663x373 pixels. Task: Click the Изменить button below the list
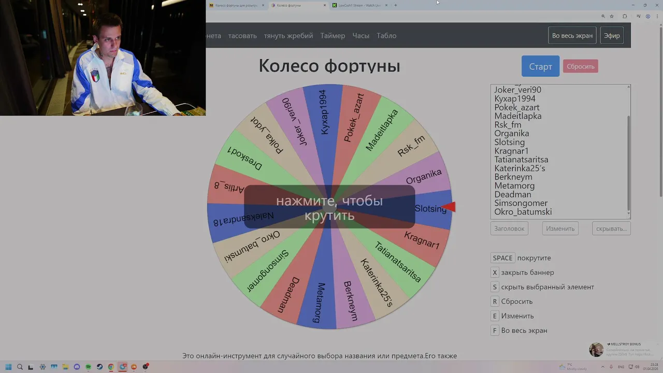click(x=560, y=228)
